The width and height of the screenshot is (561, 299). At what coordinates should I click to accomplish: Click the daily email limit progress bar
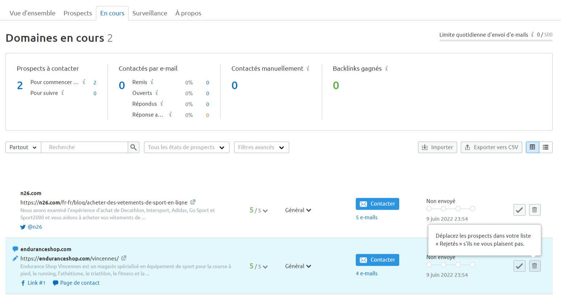tap(496, 40)
